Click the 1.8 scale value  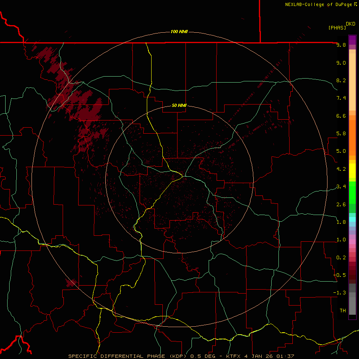[341, 222]
